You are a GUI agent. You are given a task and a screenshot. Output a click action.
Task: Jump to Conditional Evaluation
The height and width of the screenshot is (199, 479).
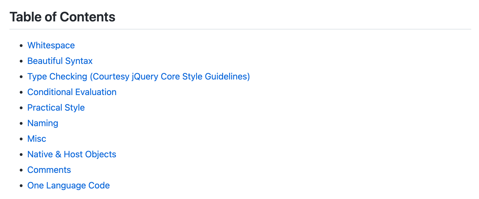tap(72, 92)
